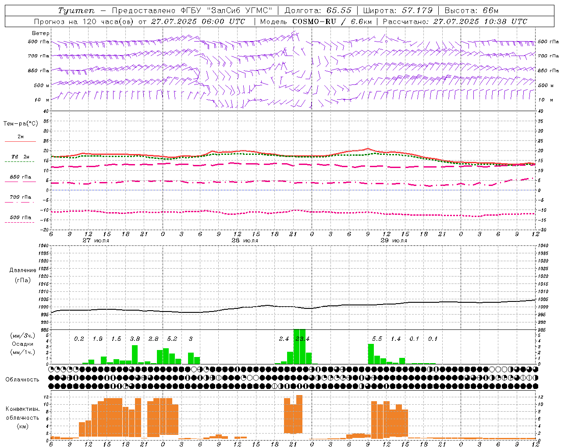Select the "Долгота: 65.55" header value
Screen dimensions: 561x448
coord(318,10)
